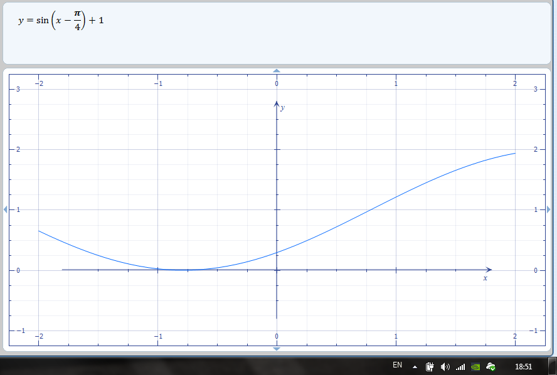Pan the graph up with the top arrow

[277, 71]
